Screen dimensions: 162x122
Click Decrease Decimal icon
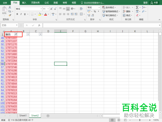click(x=93, y=15)
